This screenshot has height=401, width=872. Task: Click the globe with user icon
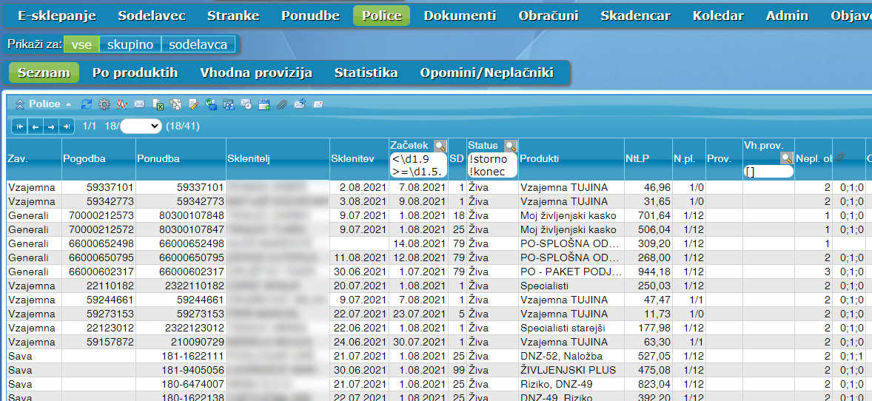point(211,104)
